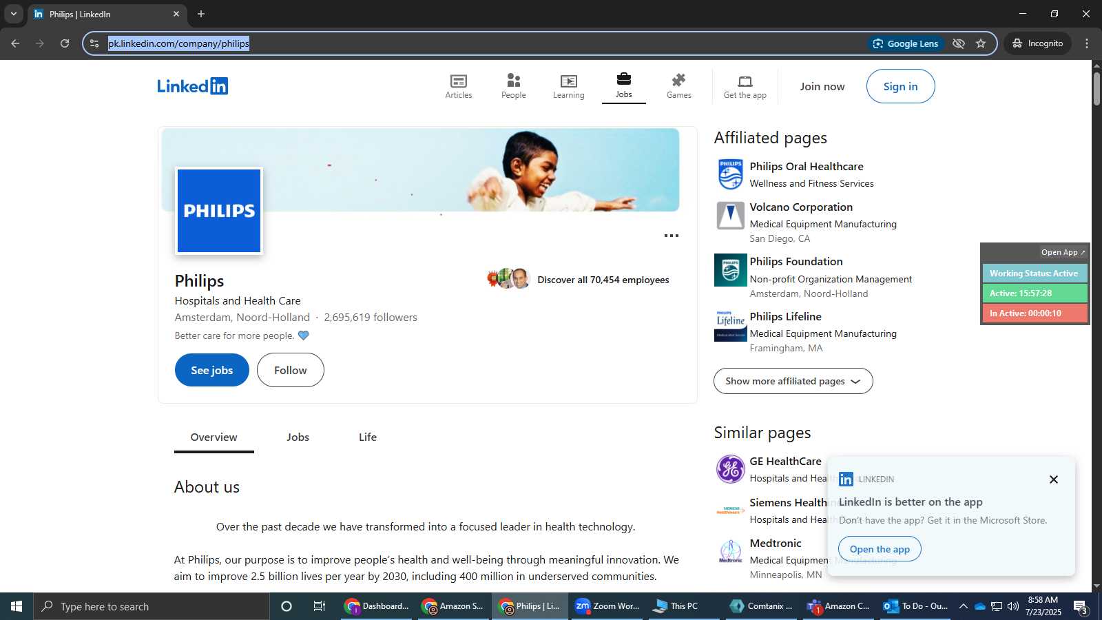Click the taskbar search box

tap(152, 606)
